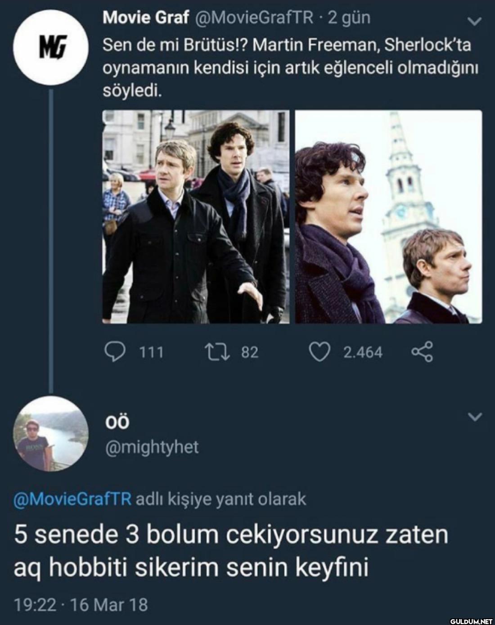
Task: Click the OÖ display name
Action: coord(117,423)
